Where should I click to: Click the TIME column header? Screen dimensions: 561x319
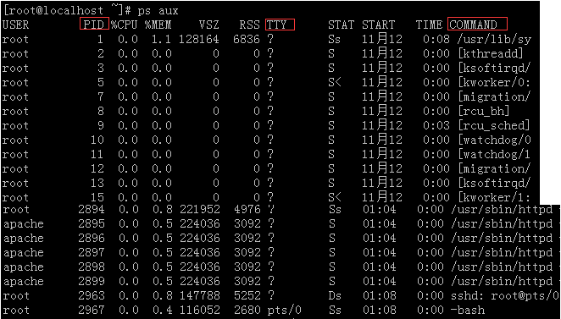pos(429,25)
